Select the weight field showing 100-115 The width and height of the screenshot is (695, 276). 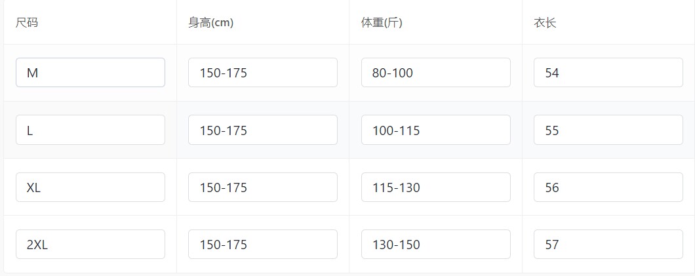click(435, 130)
